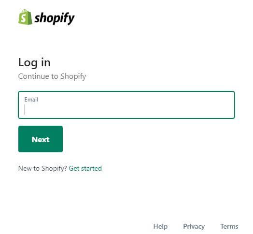The height and width of the screenshot is (234, 253).
Task: Click the blinking text cursor in Email box
Action: (x=25, y=109)
